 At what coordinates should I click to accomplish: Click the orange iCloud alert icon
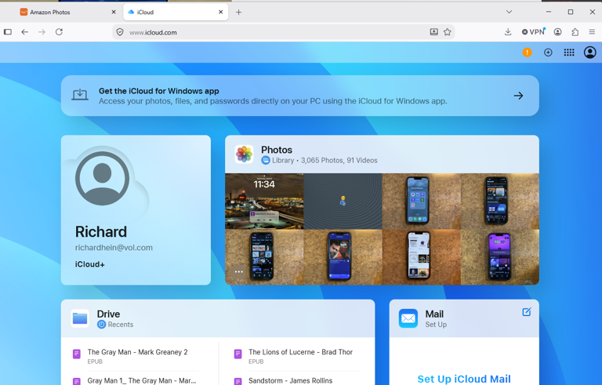527,53
